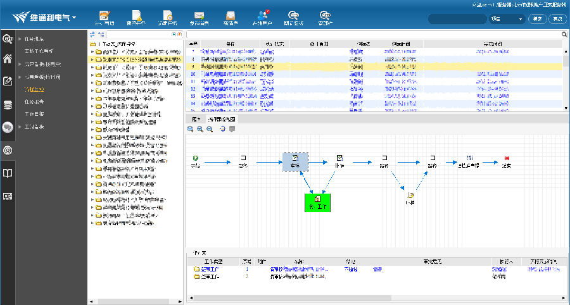Click the refresh icon above the folder tree
Image resolution: width=570 pixels, height=305 pixels.
[x=92, y=34]
